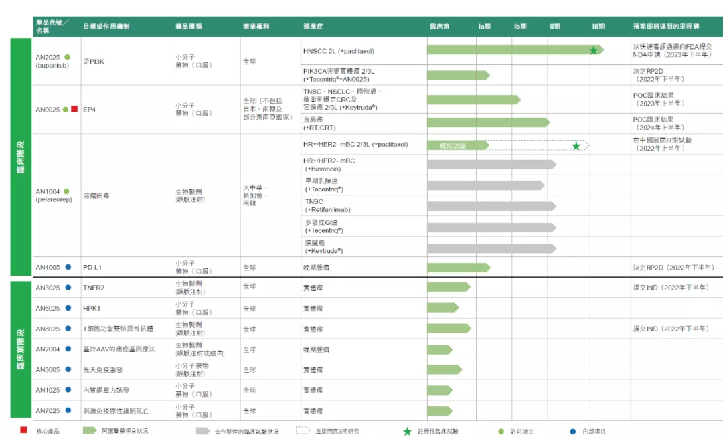This screenshot has height=439, width=723.
Task: Click the 藥品種類 column header
Action: [x=189, y=27]
